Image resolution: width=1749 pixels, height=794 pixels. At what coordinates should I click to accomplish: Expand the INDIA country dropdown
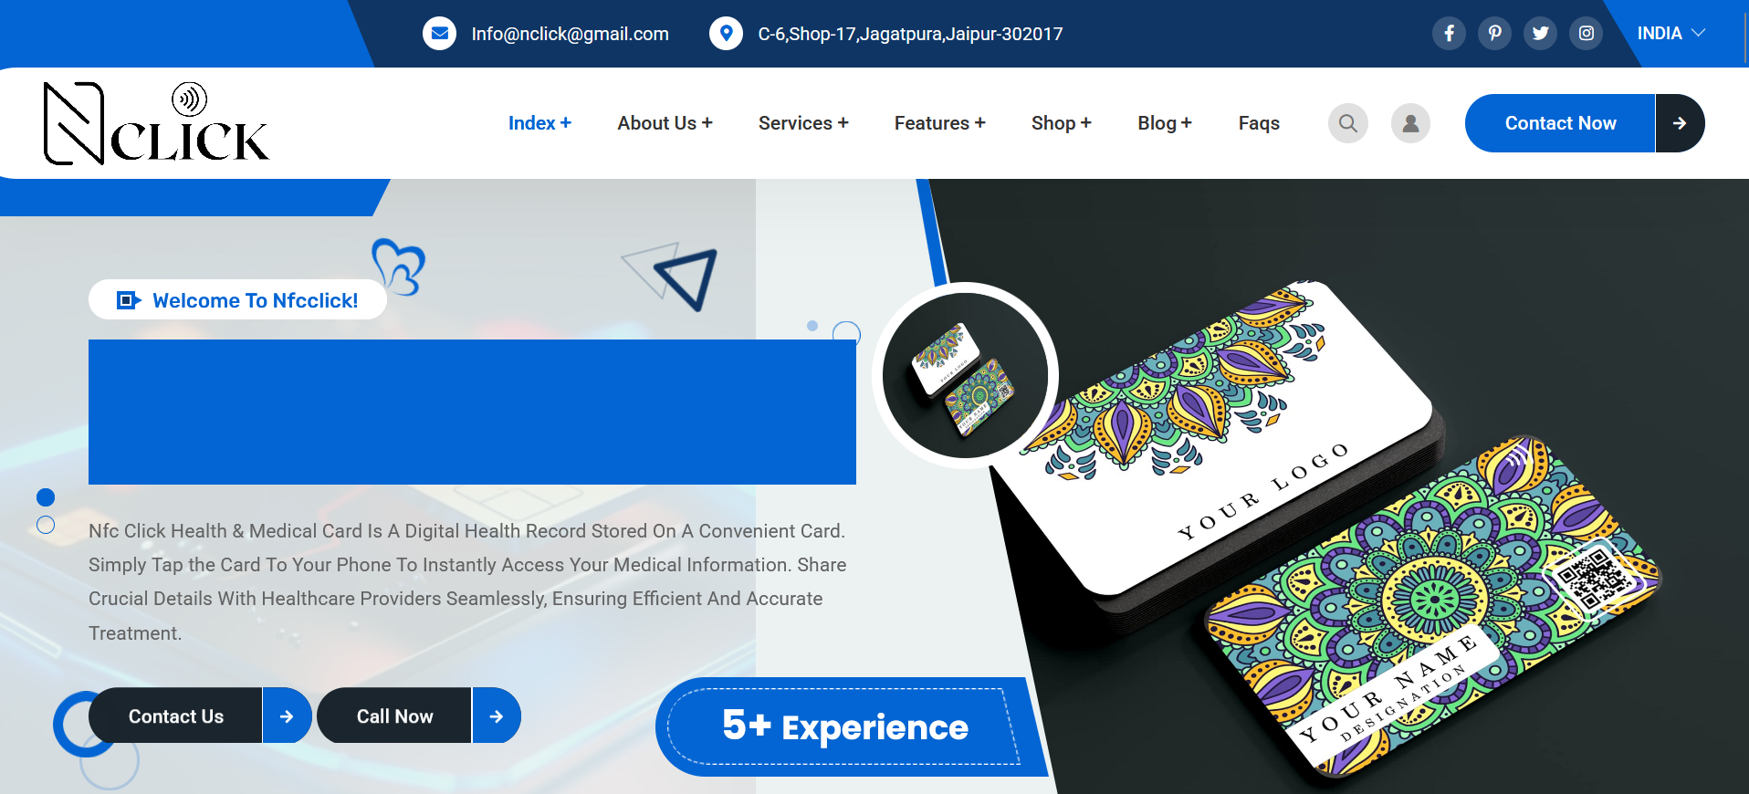pyautogui.click(x=1670, y=34)
